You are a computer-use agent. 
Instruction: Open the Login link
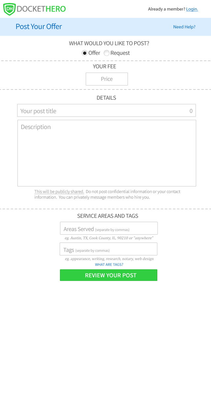(192, 9)
